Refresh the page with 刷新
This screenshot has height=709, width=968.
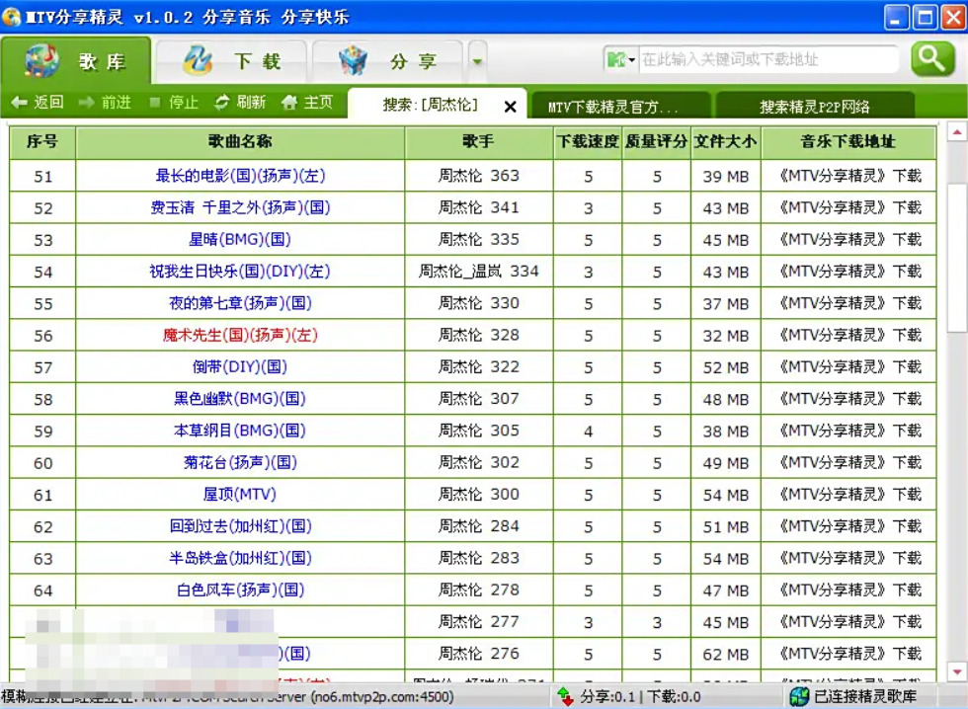(240, 103)
